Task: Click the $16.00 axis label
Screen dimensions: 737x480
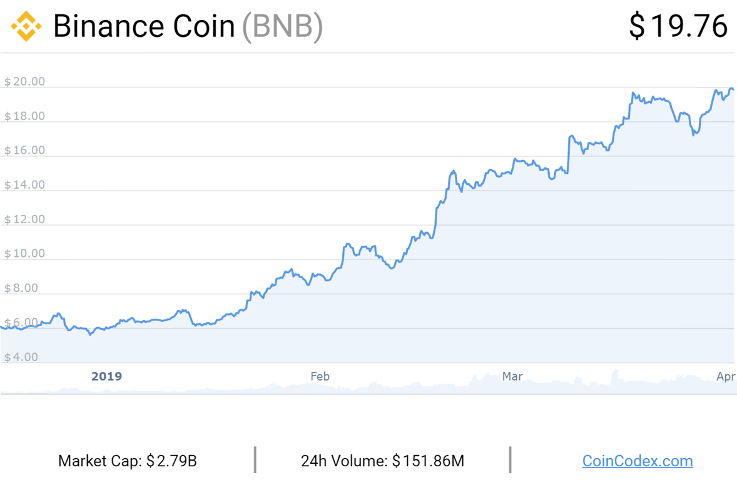Action: pyautogui.click(x=24, y=150)
